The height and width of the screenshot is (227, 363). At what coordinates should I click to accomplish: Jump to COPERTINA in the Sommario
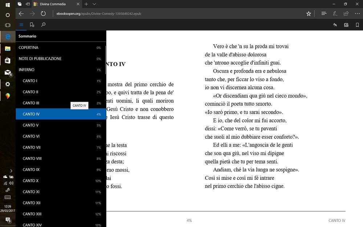tap(61, 48)
